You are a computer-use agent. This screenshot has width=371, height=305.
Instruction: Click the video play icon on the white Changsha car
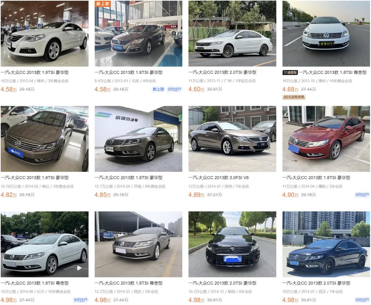(79, 268)
